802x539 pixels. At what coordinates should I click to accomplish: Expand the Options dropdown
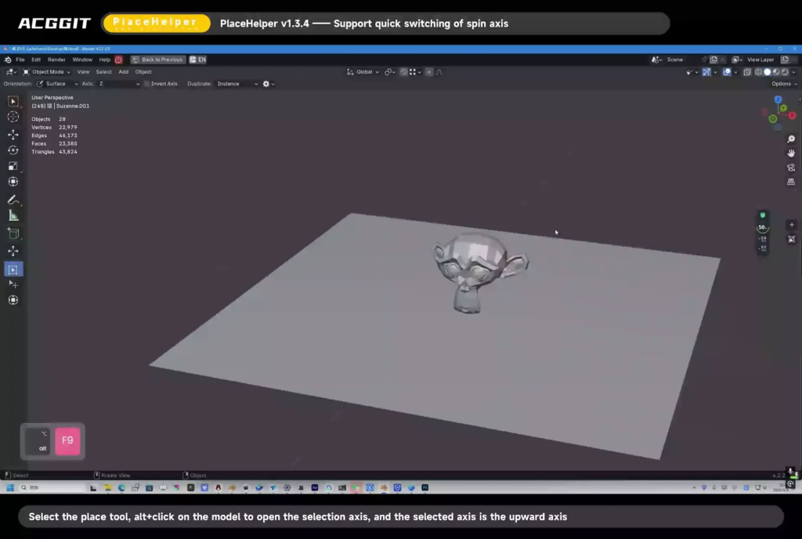[x=784, y=84]
